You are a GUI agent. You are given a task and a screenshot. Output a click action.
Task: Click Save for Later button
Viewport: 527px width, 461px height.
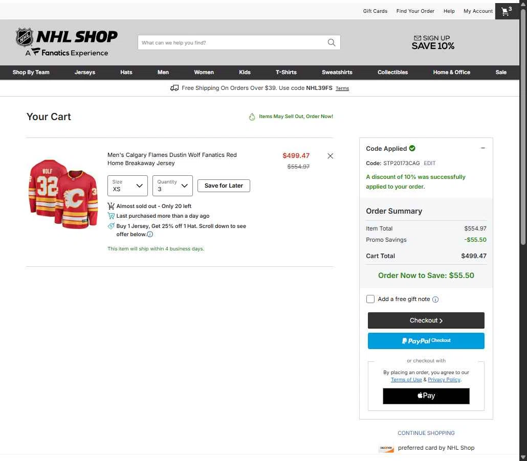coord(224,186)
